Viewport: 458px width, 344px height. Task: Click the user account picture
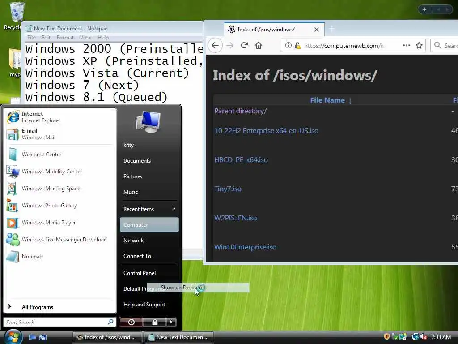pos(148,122)
